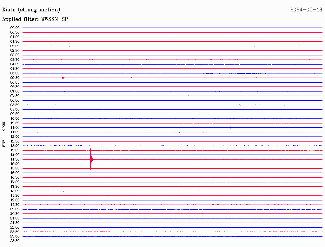325x247 pixels.
Task: Select the 07:00 time label
Action: 15,91
